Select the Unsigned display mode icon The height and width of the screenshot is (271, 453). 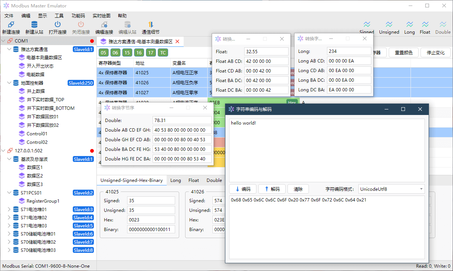click(389, 25)
